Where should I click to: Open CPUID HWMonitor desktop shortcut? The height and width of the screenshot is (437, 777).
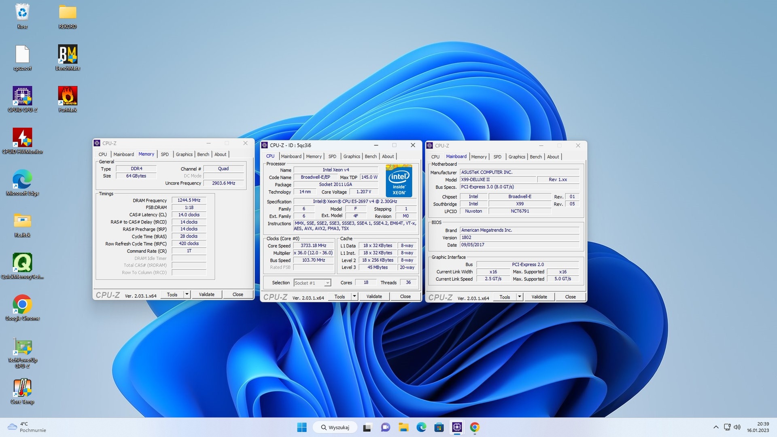coord(22,141)
